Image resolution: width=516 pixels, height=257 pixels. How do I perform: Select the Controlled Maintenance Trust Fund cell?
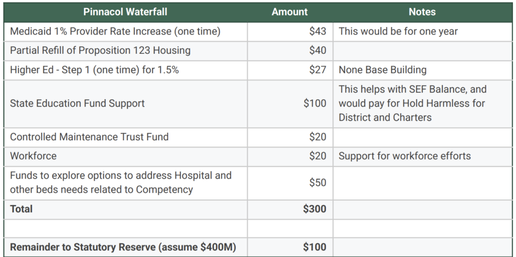pos(89,137)
